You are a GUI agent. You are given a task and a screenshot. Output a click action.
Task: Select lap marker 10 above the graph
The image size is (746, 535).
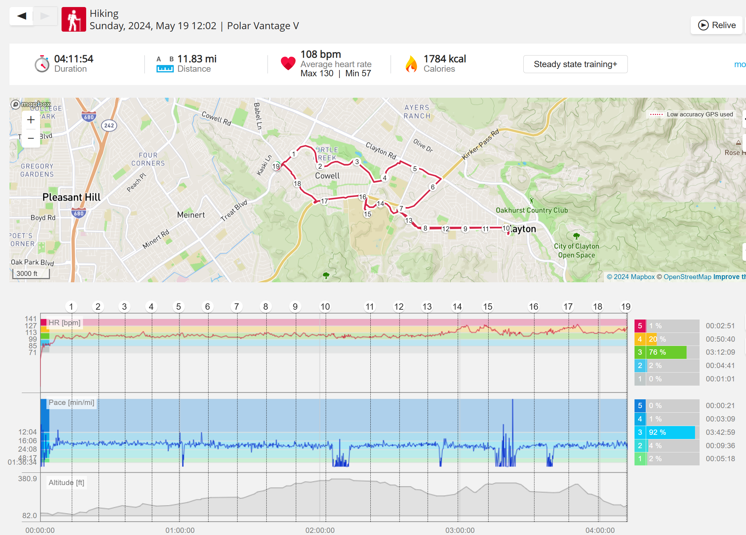[x=325, y=307]
